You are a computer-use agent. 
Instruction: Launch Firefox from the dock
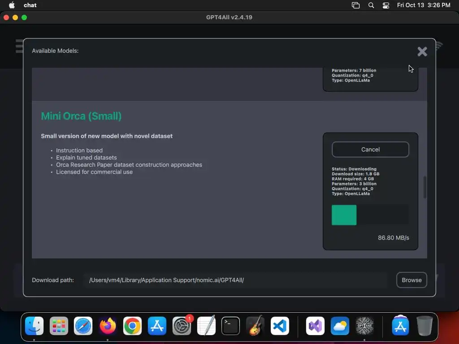[x=108, y=326]
